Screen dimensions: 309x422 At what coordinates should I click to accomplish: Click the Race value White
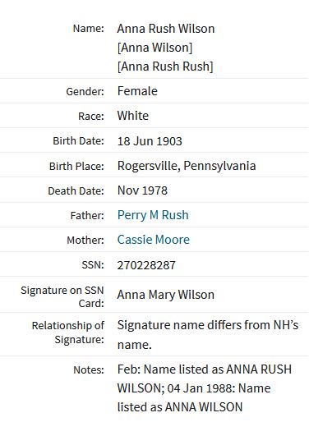click(x=133, y=116)
